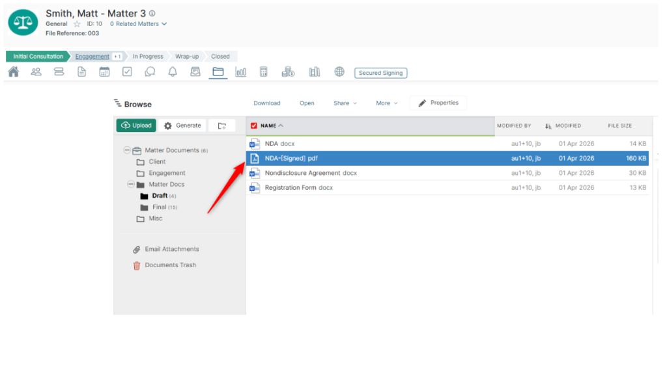Toggle the select-all checkbox by NAME
The width and height of the screenshot is (667, 368).
(x=254, y=125)
